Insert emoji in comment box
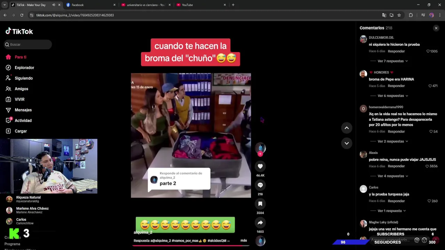Image resolution: width=445 pixels, height=250 pixels. tap(424, 240)
